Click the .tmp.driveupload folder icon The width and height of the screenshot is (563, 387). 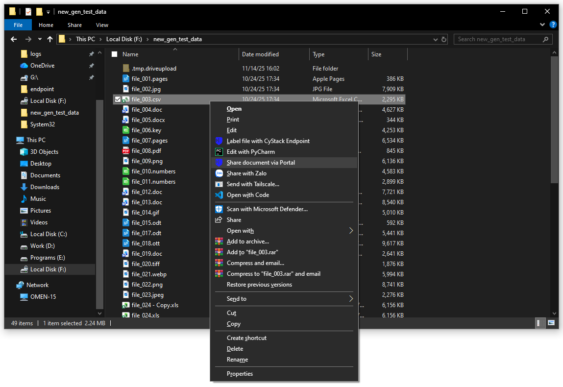click(125, 68)
